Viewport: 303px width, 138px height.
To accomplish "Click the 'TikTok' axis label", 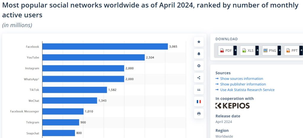I will click(x=34, y=90).
